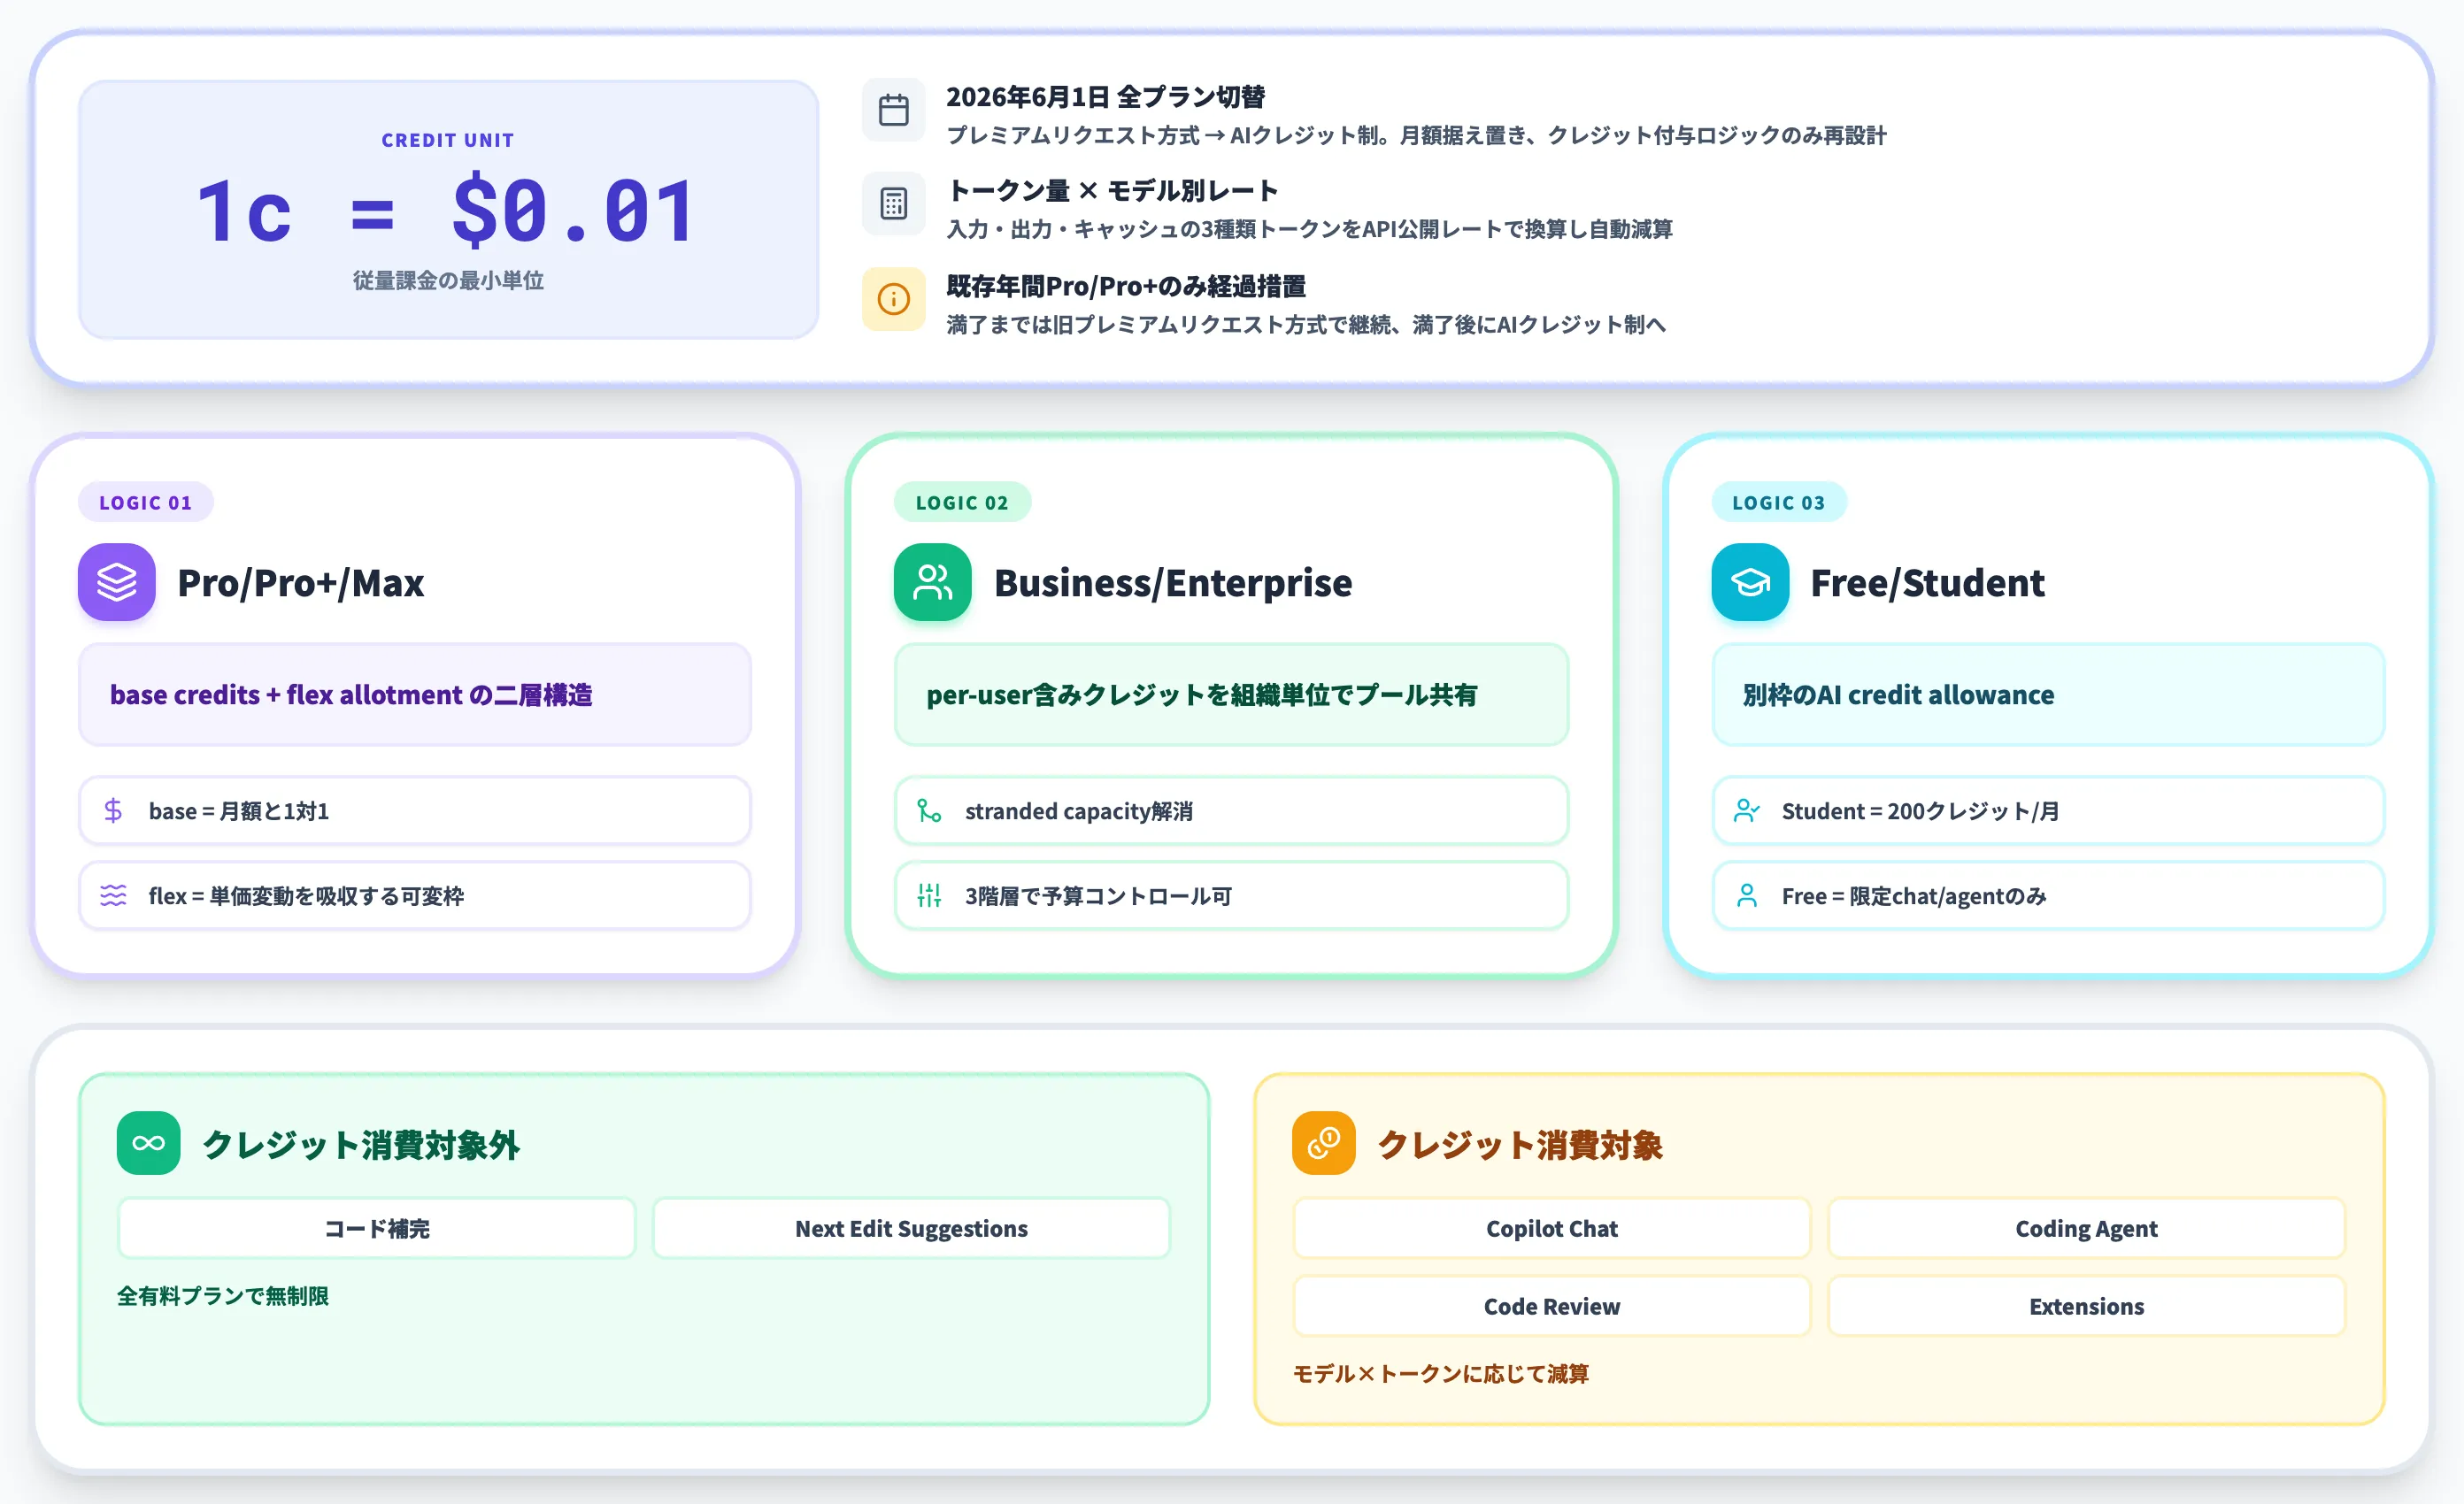
Task: Click the Next Edit Suggestions chip
Action: (x=911, y=1228)
